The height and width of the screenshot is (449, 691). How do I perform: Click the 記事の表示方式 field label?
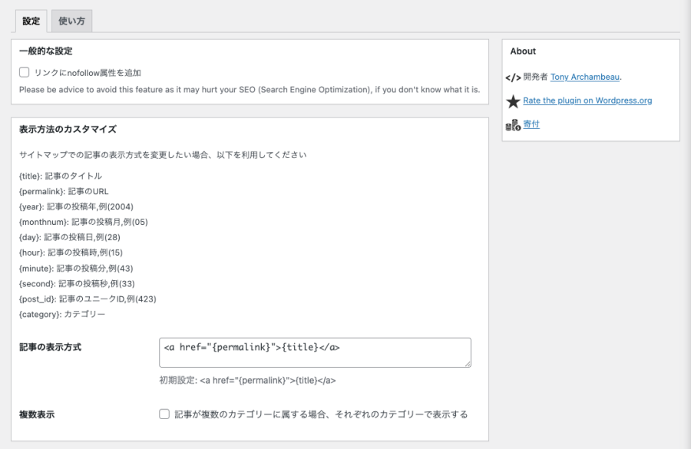[50, 347]
